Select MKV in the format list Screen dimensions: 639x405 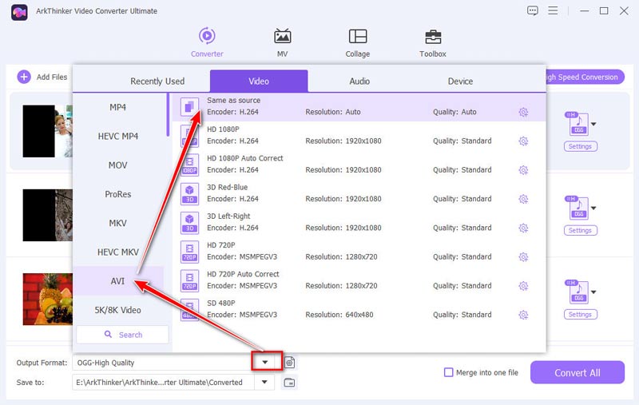[117, 223]
